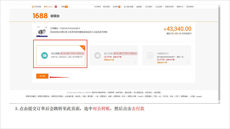230x129 pixels.
Task: Click the orange 进货单 count badge
Action: [119, 7]
